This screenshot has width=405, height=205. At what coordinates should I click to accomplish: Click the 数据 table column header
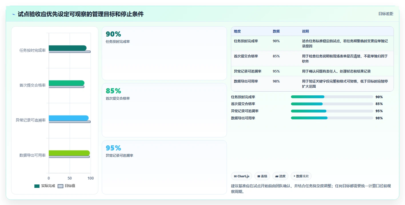tap(276, 31)
